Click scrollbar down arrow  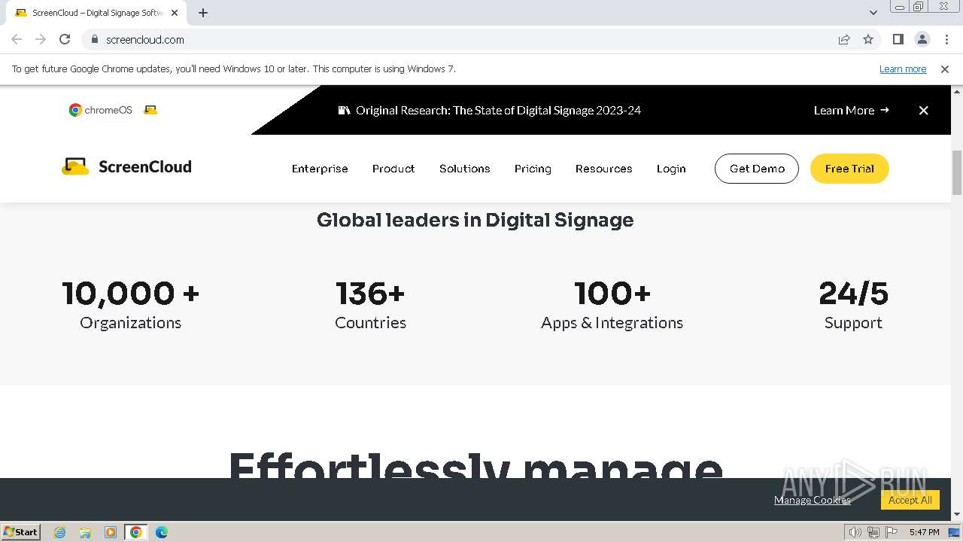click(x=957, y=514)
